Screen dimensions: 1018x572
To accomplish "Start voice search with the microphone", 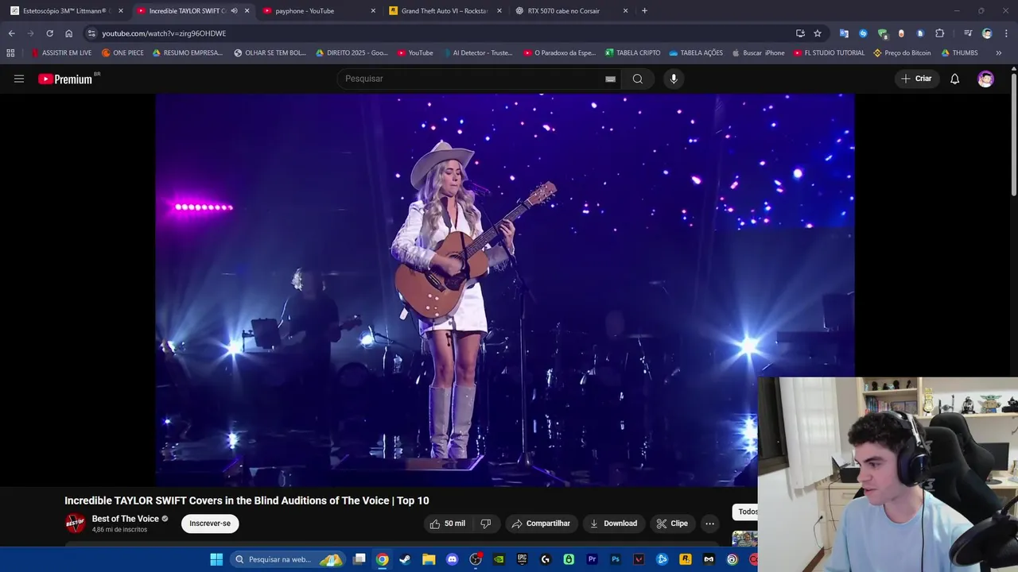I will (x=674, y=79).
